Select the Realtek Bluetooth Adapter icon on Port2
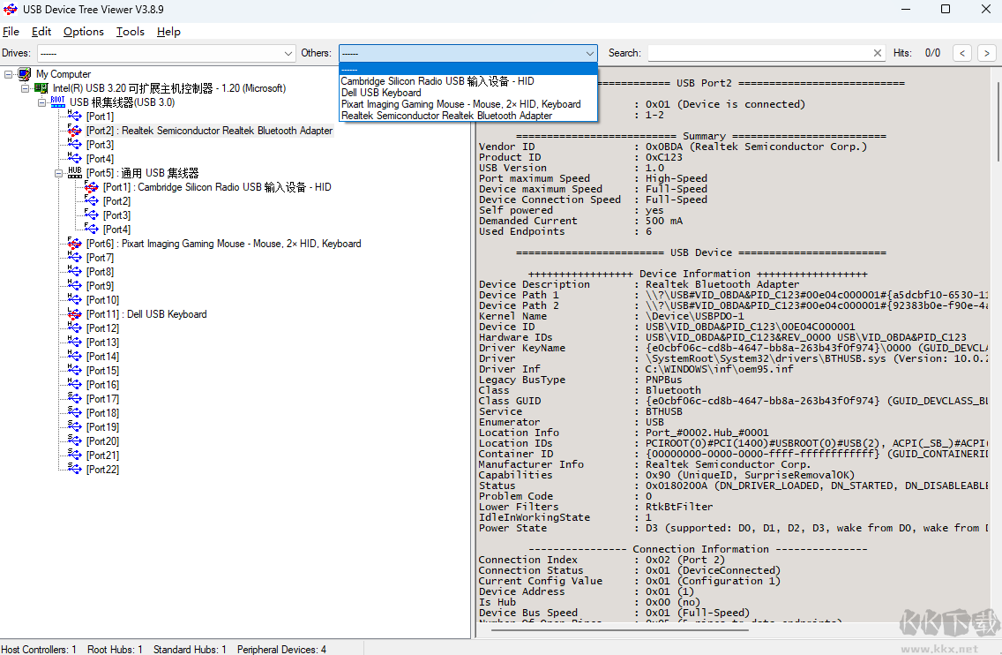 tap(74, 130)
